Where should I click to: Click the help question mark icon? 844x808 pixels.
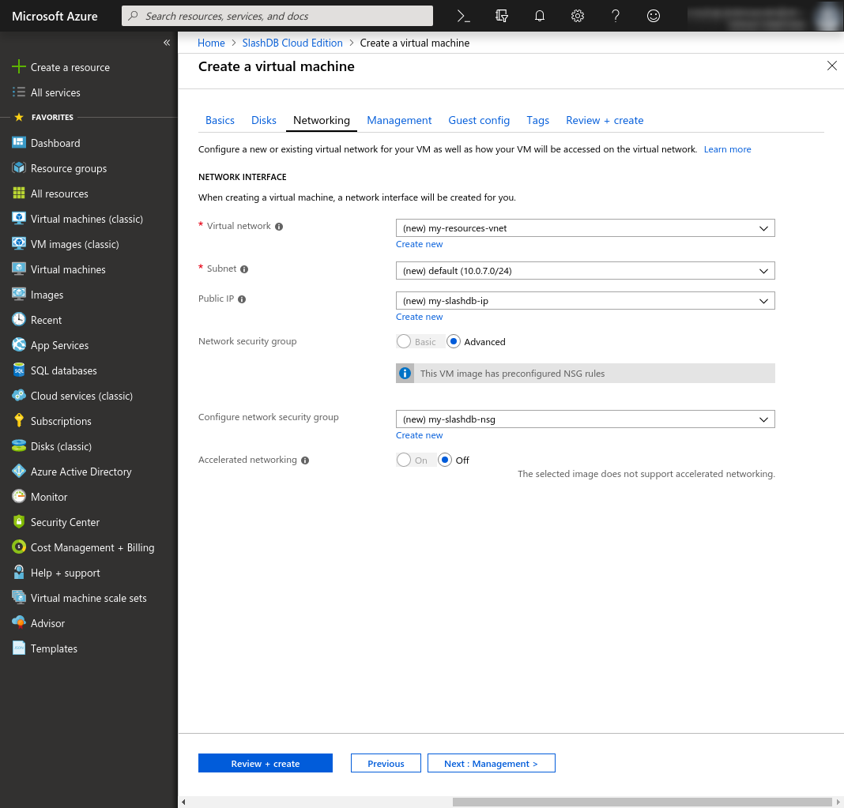616,16
